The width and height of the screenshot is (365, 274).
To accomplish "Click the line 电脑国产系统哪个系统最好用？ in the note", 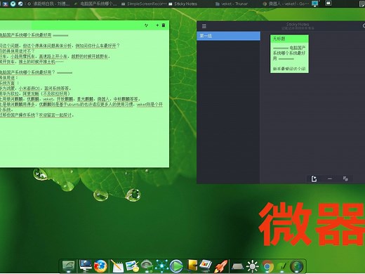I will tap(27, 72).
